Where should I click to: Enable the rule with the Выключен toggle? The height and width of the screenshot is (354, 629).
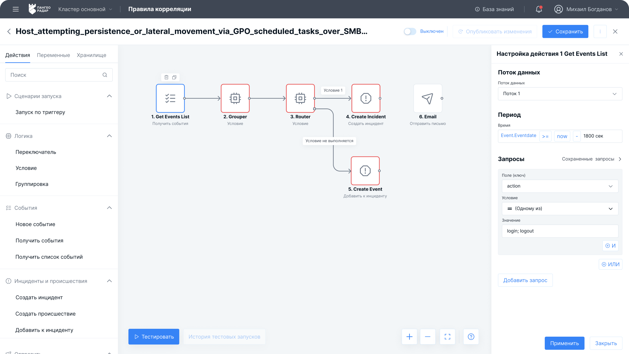pos(410,31)
